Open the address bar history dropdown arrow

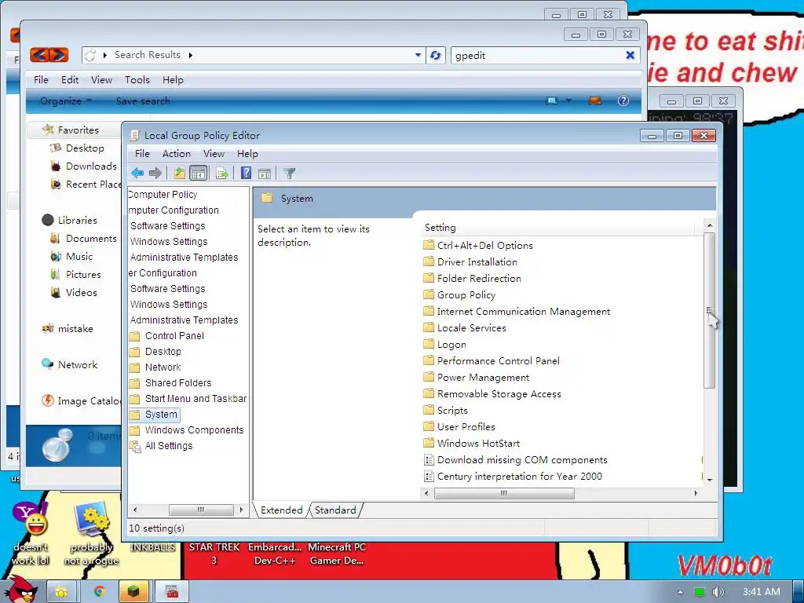click(418, 55)
